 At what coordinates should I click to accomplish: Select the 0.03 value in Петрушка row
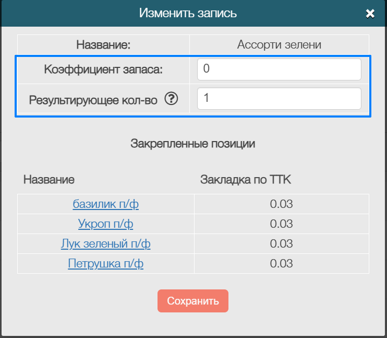(x=281, y=264)
